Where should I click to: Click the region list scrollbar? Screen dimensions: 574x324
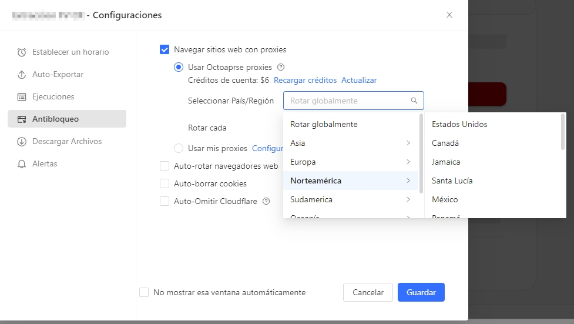point(421,153)
